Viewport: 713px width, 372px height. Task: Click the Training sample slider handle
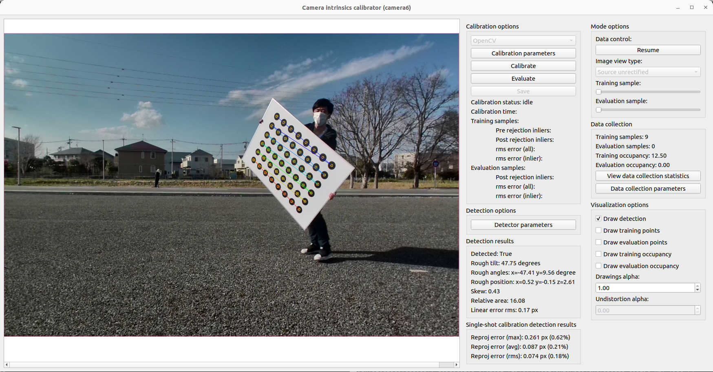pos(598,92)
